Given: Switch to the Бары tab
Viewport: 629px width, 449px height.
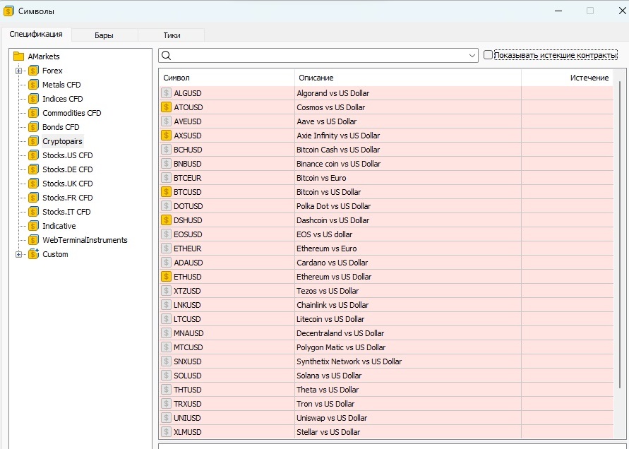Looking at the screenshot, I should pyautogui.click(x=104, y=35).
